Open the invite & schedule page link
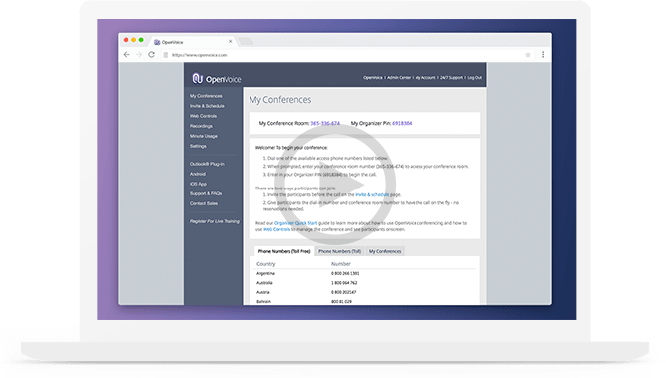The image size is (666, 378). tap(372, 194)
